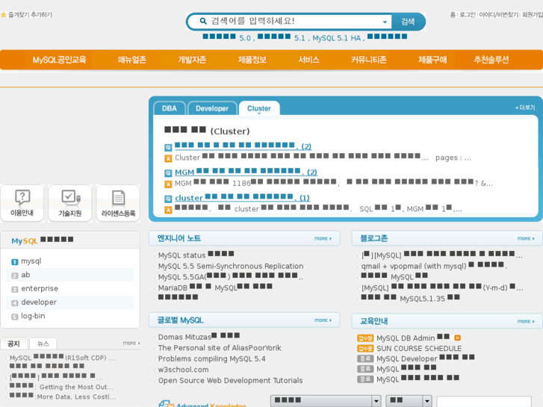Open 제품구매 menu
The width and height of the screenshot is (543, 407).
pos(432,60)
